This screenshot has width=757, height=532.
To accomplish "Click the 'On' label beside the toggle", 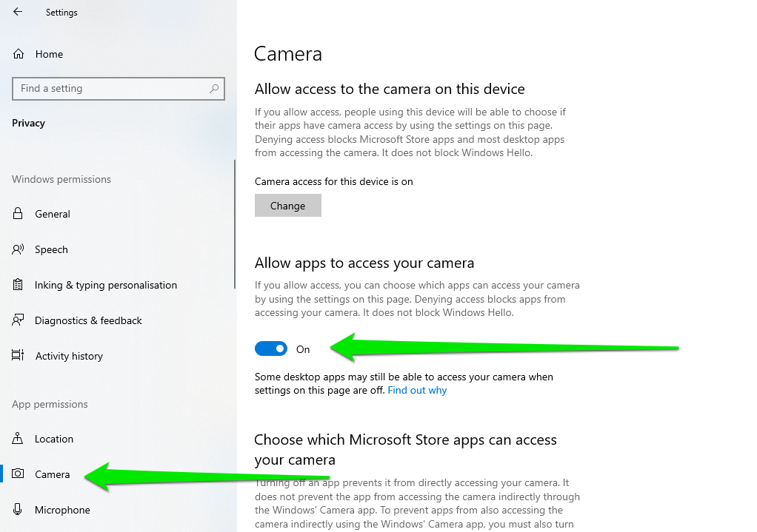I will 303,349.
